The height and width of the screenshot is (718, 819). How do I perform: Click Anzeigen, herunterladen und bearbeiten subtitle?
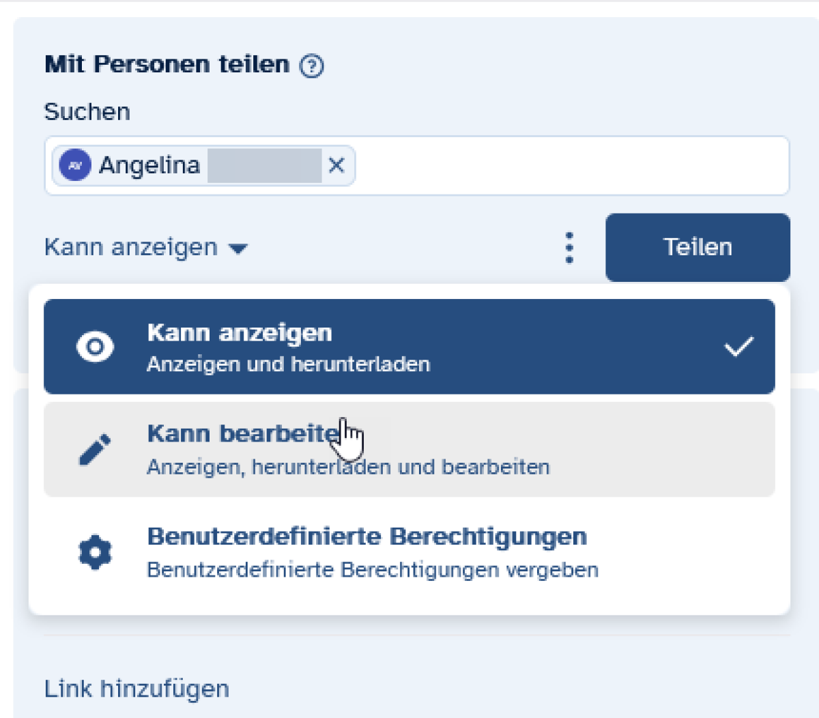click(x=348, y=468)
